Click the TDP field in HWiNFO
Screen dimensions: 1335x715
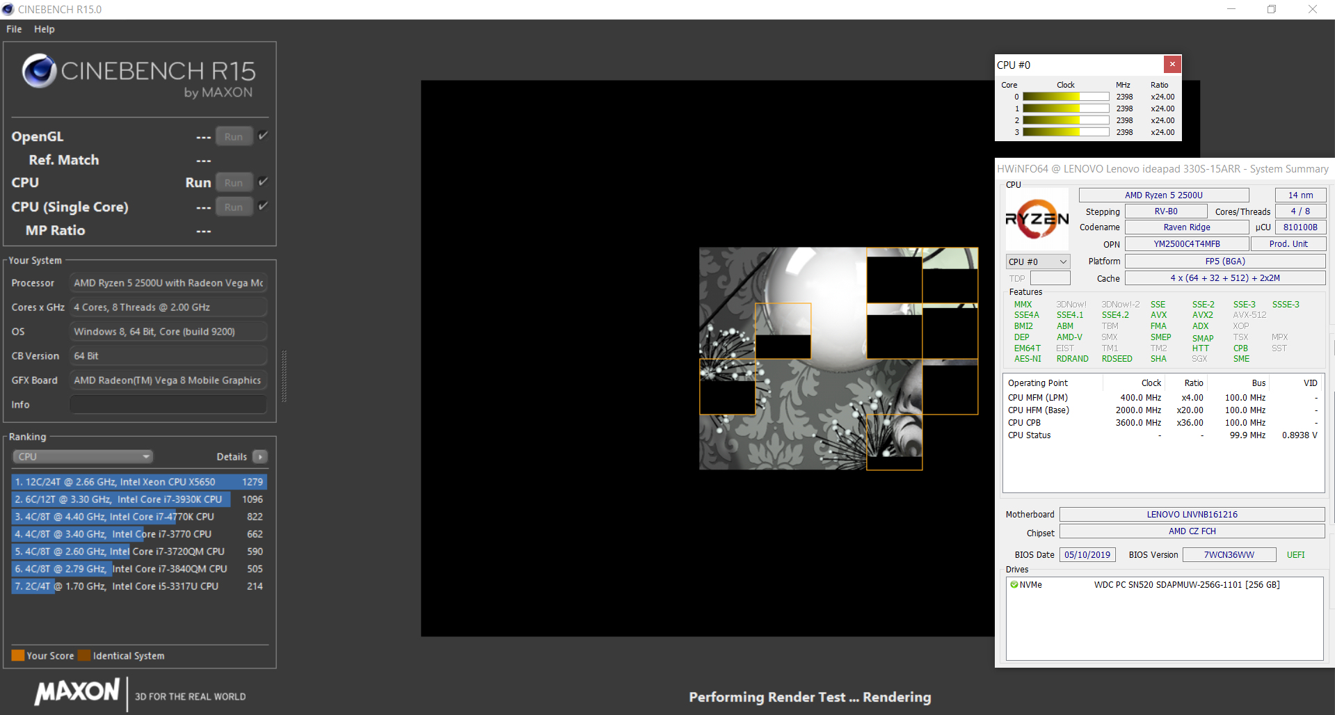pyautogui.click(x=1050, y=278)
